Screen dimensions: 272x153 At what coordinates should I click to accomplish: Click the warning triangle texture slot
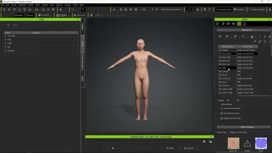pyautogui.click(x=247, y=143)
